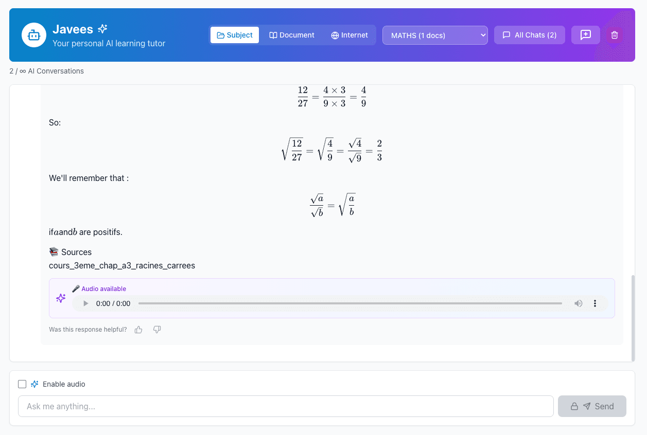This screenshot has height=435, width=647.
Task: Delete conversation using the trash icon
Action: click(x=614, y=35)
